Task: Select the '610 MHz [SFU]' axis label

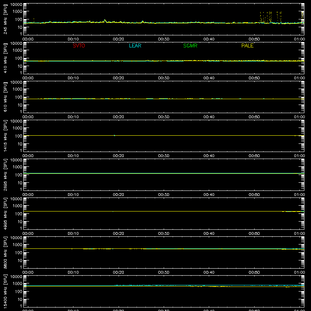Action: (x=5, y=97)
